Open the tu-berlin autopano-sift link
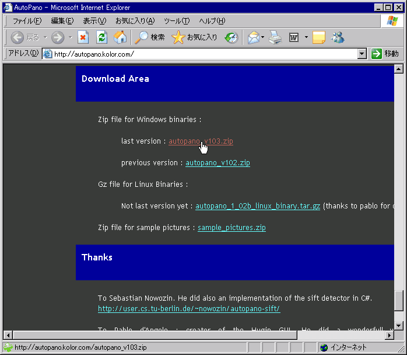The image size is (407, 355). [x=189, y=309]
